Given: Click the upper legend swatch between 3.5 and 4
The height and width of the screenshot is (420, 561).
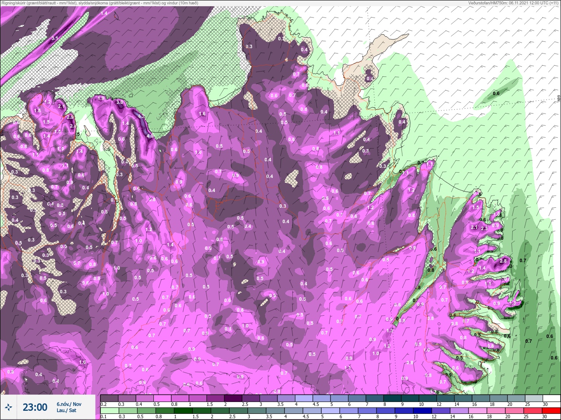Looking at the screenshot, I should 287,399.
